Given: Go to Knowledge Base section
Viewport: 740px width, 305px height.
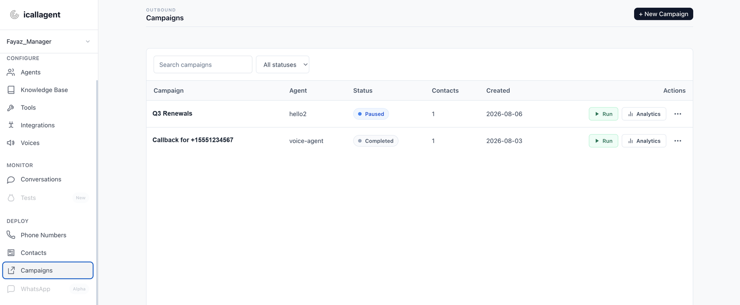Looking at the screenshot, I should click(48, 90).
